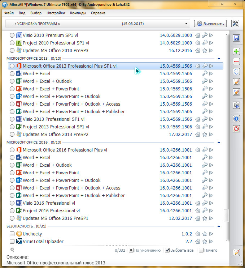The width and height of the screenshot is (245, 268).
Task: Open the Настройки menu
Action: coord(56,13)
